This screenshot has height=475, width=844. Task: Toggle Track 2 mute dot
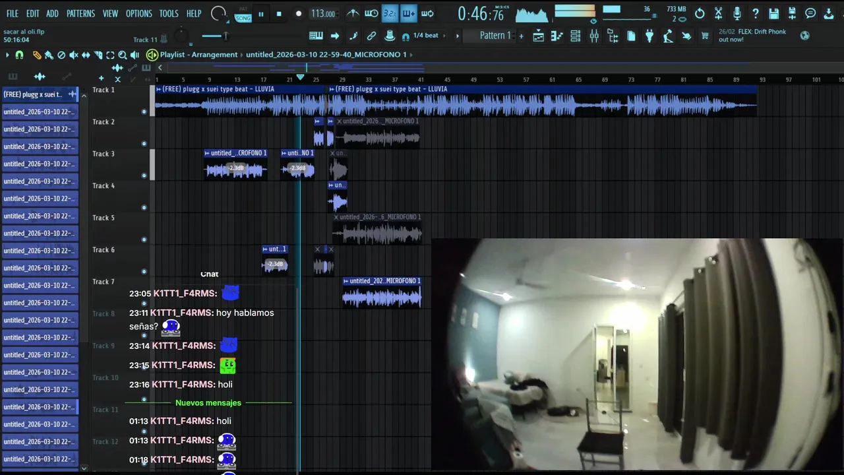click(144, 143)
